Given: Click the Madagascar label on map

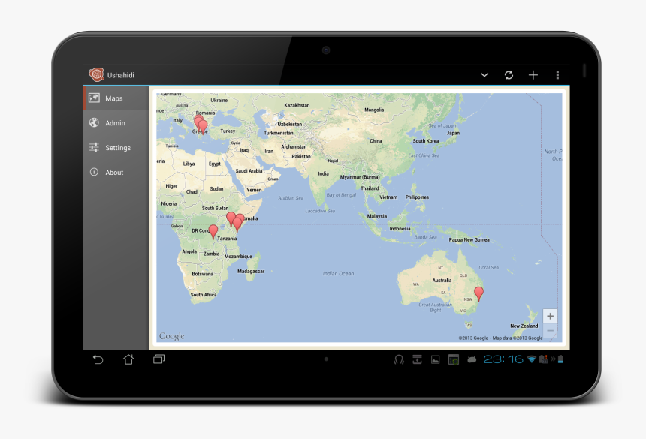Looking at the screenshot, I should [x=251, y=271].
